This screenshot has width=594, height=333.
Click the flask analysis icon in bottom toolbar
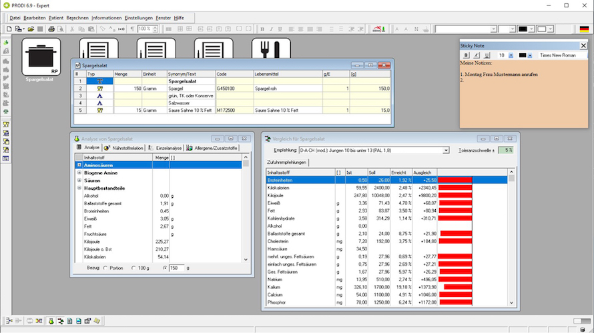(x=50, y=321)
